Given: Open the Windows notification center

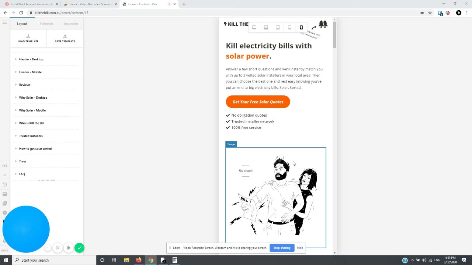Looking at the screenshot, I should pos(464,260).
